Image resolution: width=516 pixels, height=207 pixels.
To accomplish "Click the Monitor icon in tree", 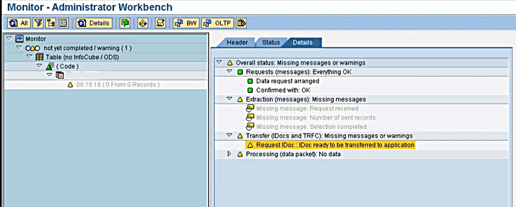I will 19,39.
